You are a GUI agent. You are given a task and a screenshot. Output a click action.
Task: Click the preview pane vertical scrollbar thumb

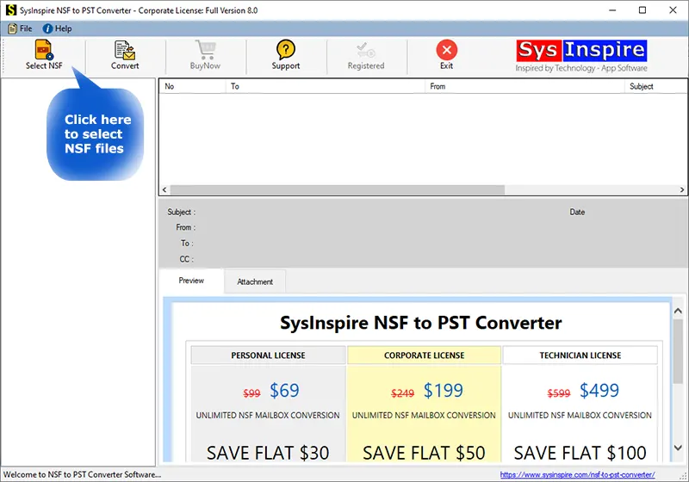(678, 352)
